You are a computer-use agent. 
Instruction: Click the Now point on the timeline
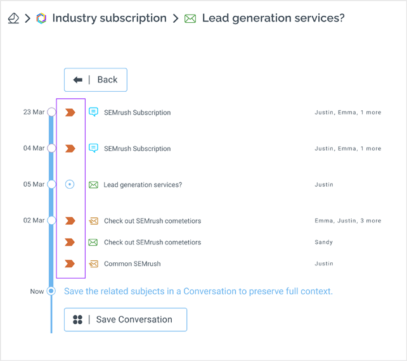(51, 291)
